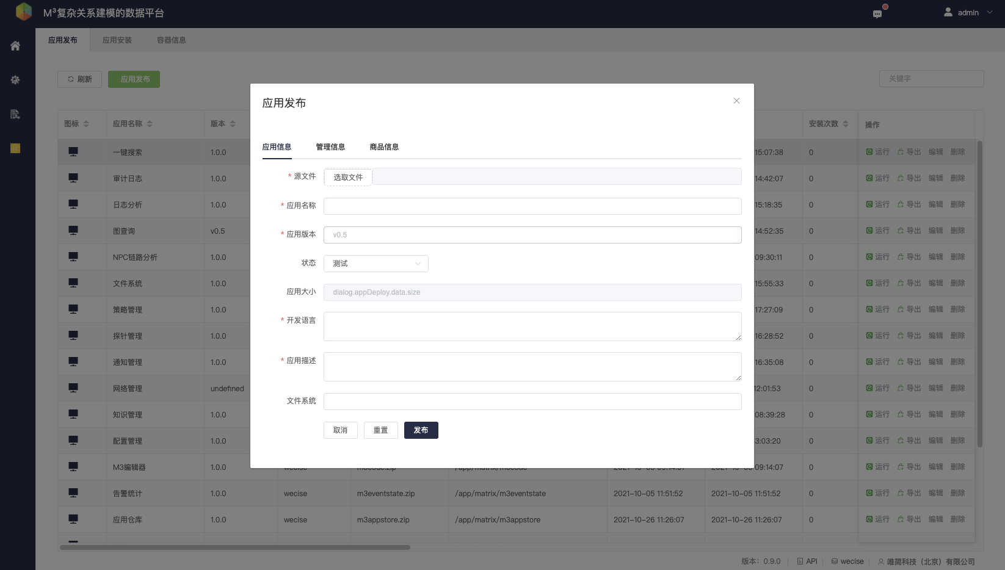
Task: Open the settings gear in sidebar
Action: pos(15,80)
